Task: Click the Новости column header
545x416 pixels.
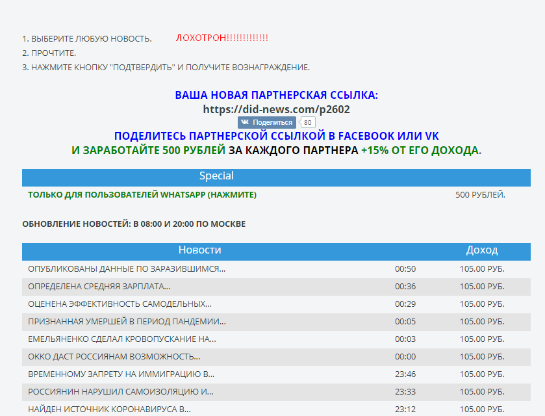Action: click(200, 250)
